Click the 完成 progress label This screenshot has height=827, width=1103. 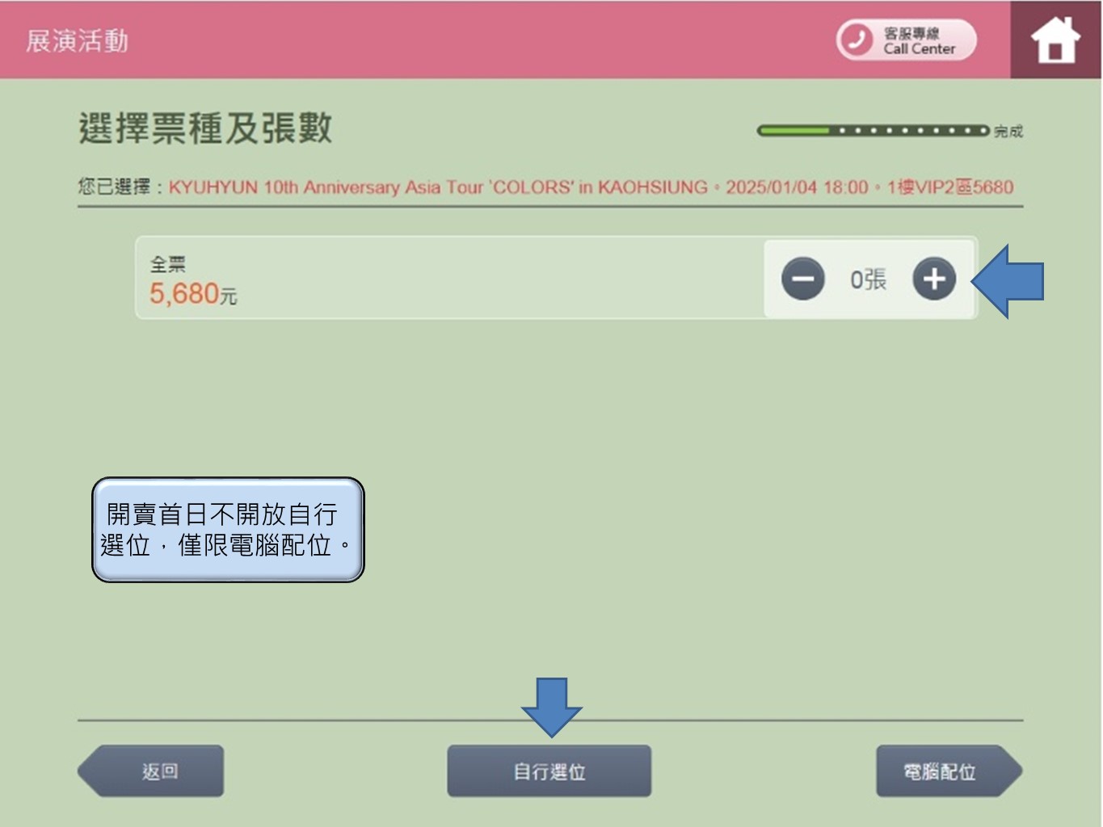click(x=1008, y=132)
